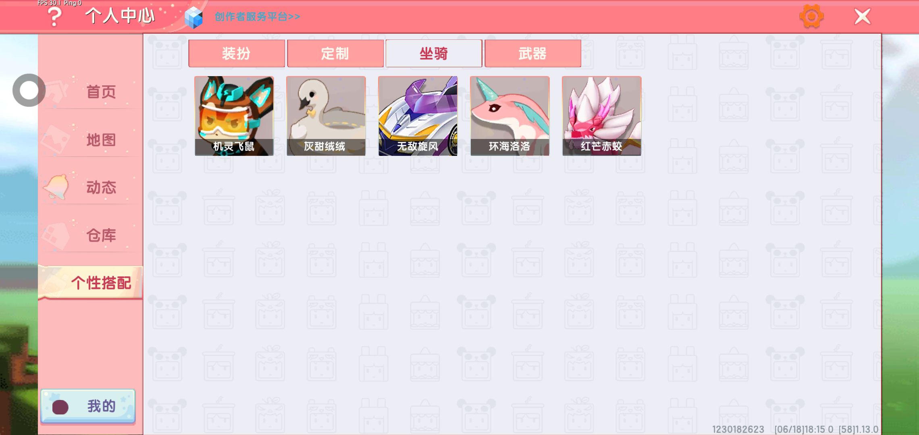The height and width of the screenshot is (435, 919).
Task: Tap the floating gray circle button
Action: click(29, 90)
